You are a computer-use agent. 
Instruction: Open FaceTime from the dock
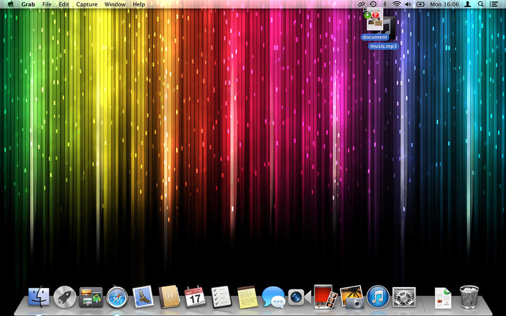(297, 296)
